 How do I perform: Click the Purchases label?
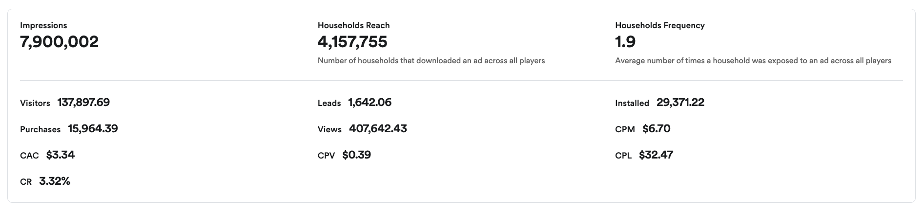tap(40, 129)
